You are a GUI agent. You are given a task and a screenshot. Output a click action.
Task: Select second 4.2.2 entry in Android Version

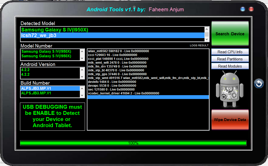coord(50,74)
